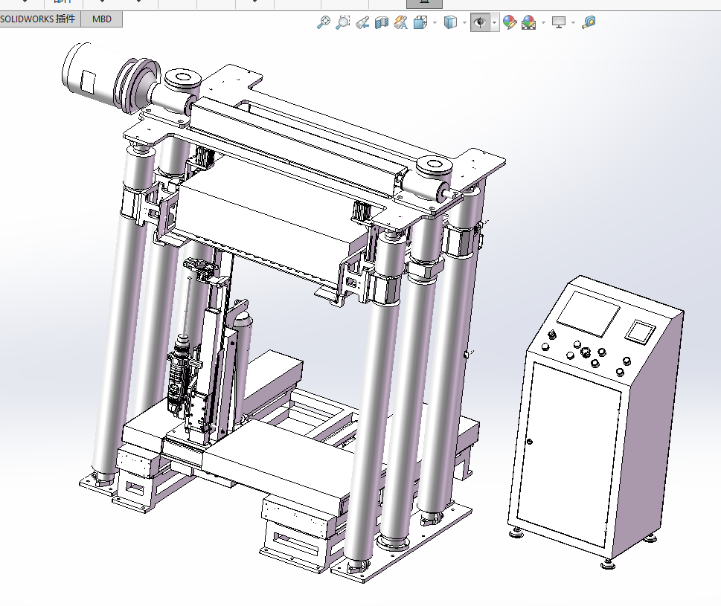This screenshot has width=721, height=606.
Task: Open the Section View tool
Action: 382,22
